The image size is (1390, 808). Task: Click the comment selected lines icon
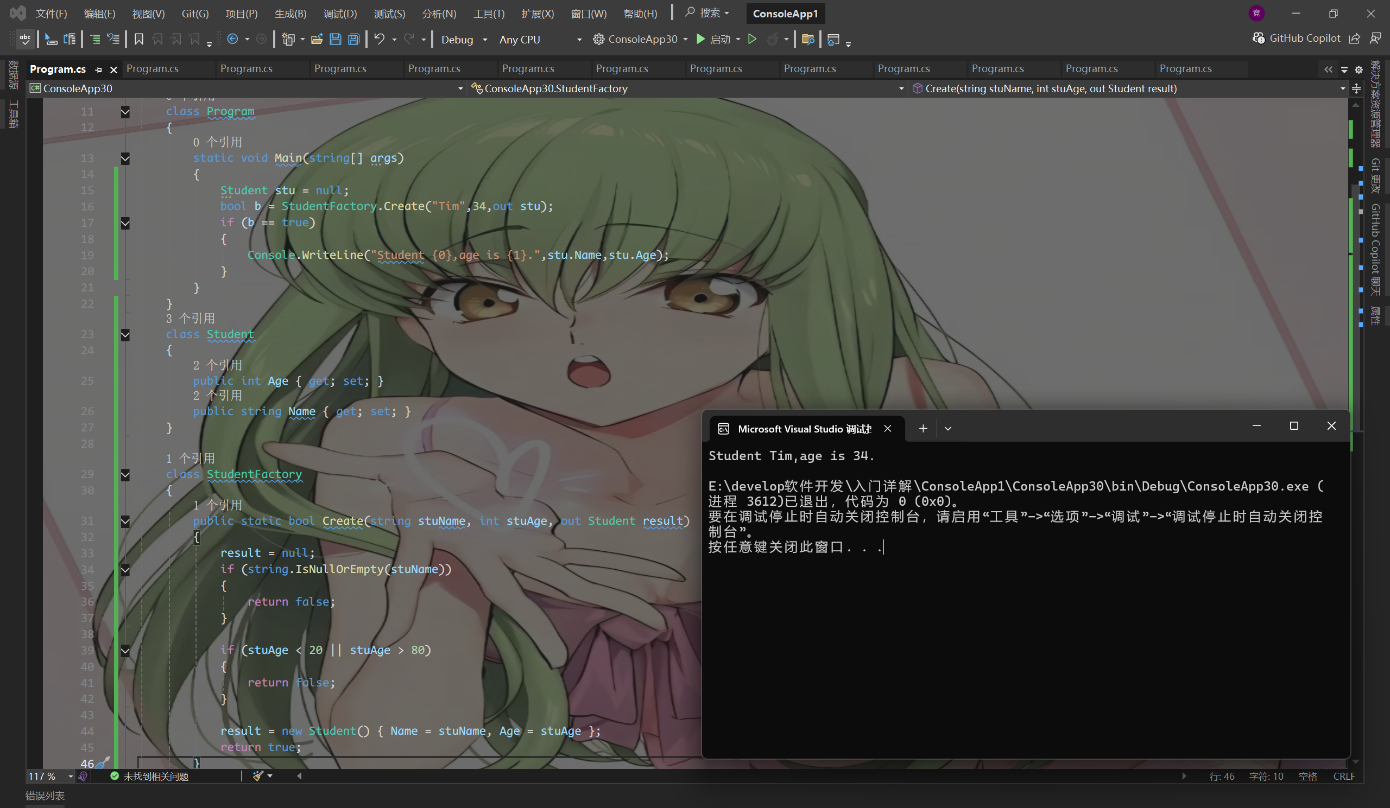95,39
